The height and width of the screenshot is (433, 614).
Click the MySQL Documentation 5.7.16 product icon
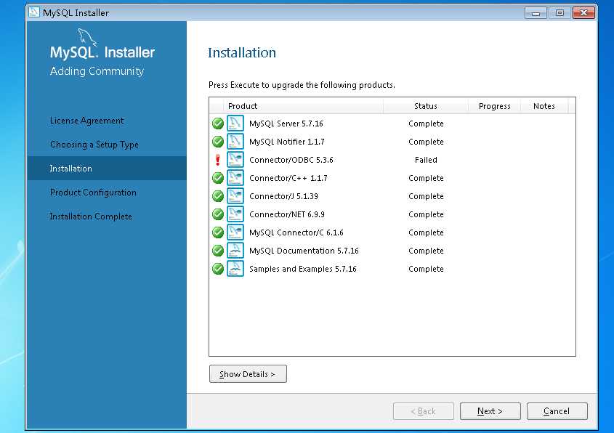click(x=235, y=251)
